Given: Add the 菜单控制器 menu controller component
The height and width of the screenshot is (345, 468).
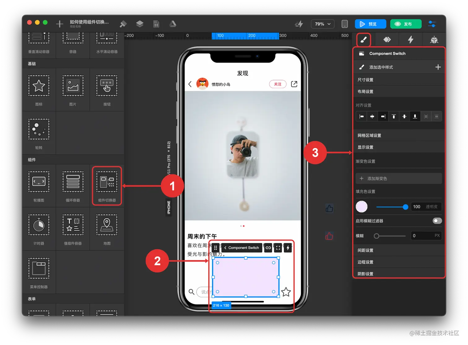Looking at the screenshot, I should click(39, 272).
